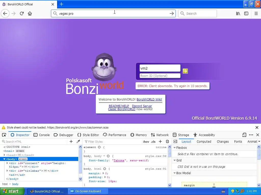Select element target icon in element rule
This screenshot has width=261, height=195.
pyautogui.click(x=99, y=147)
